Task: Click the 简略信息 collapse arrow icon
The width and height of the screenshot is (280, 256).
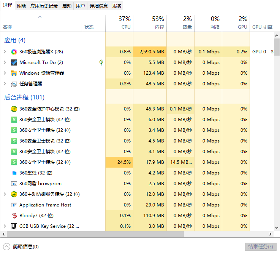Action: coord(6,247)
